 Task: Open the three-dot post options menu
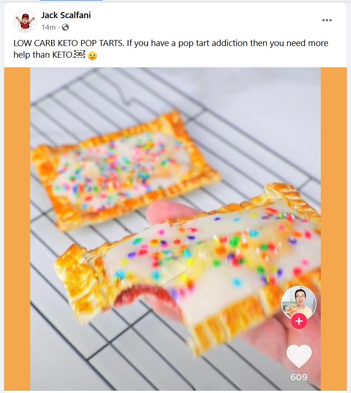point(327,20)
